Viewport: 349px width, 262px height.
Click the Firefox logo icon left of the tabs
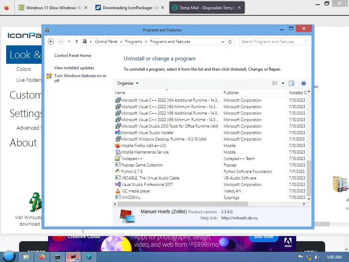click(7, 8)
